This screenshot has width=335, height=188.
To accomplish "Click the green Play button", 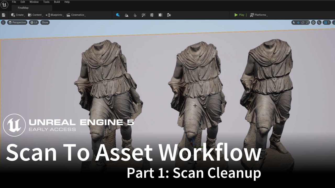I will 239,15.
